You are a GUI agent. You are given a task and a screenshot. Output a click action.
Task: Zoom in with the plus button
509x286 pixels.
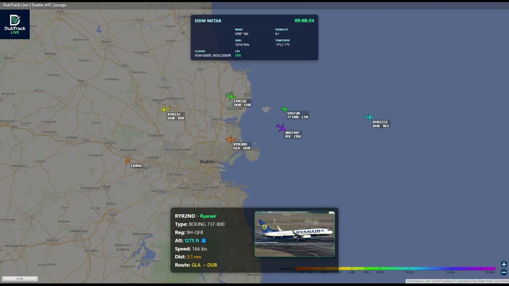click(504, 264)
